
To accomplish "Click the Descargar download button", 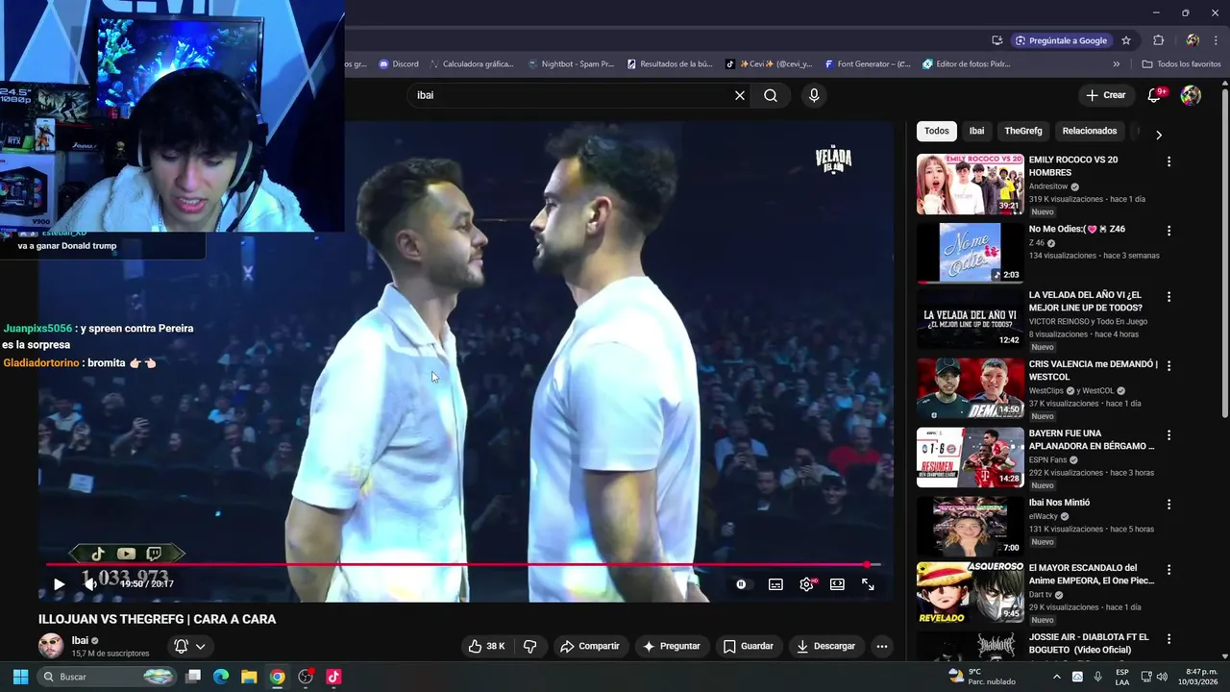I will [x=826, y=646].
